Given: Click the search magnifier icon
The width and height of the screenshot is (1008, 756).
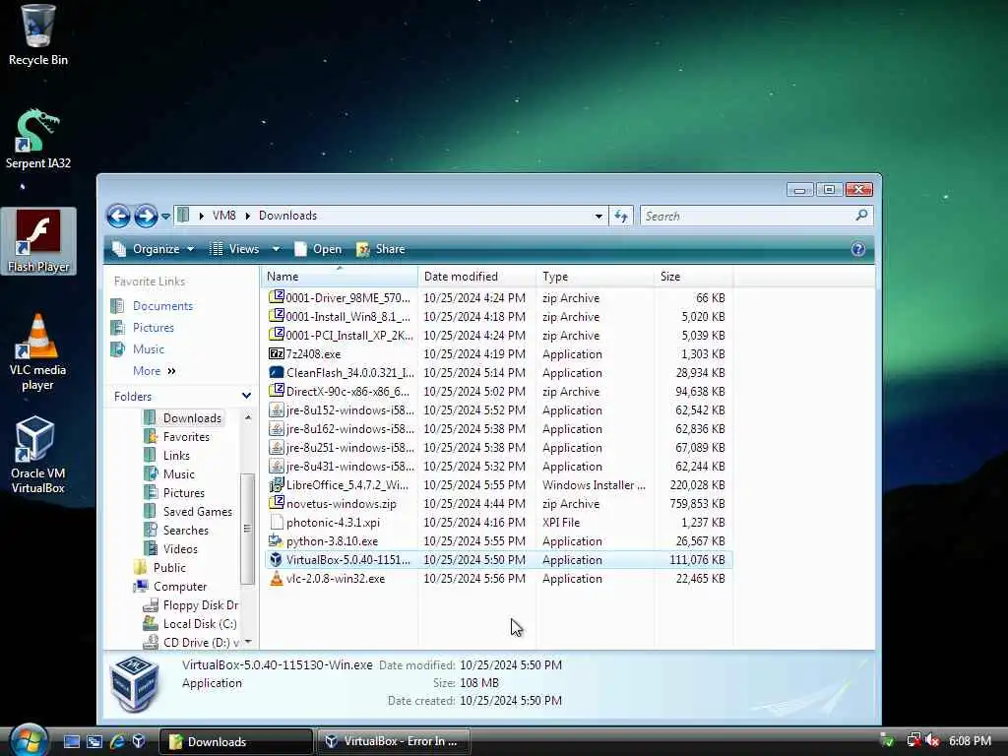Looking at the screenshot, I should click(x=861, y=216).
